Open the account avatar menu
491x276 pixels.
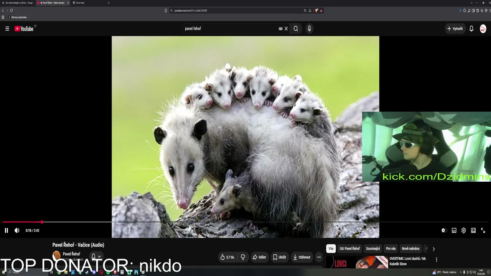[x=483, y=28]
